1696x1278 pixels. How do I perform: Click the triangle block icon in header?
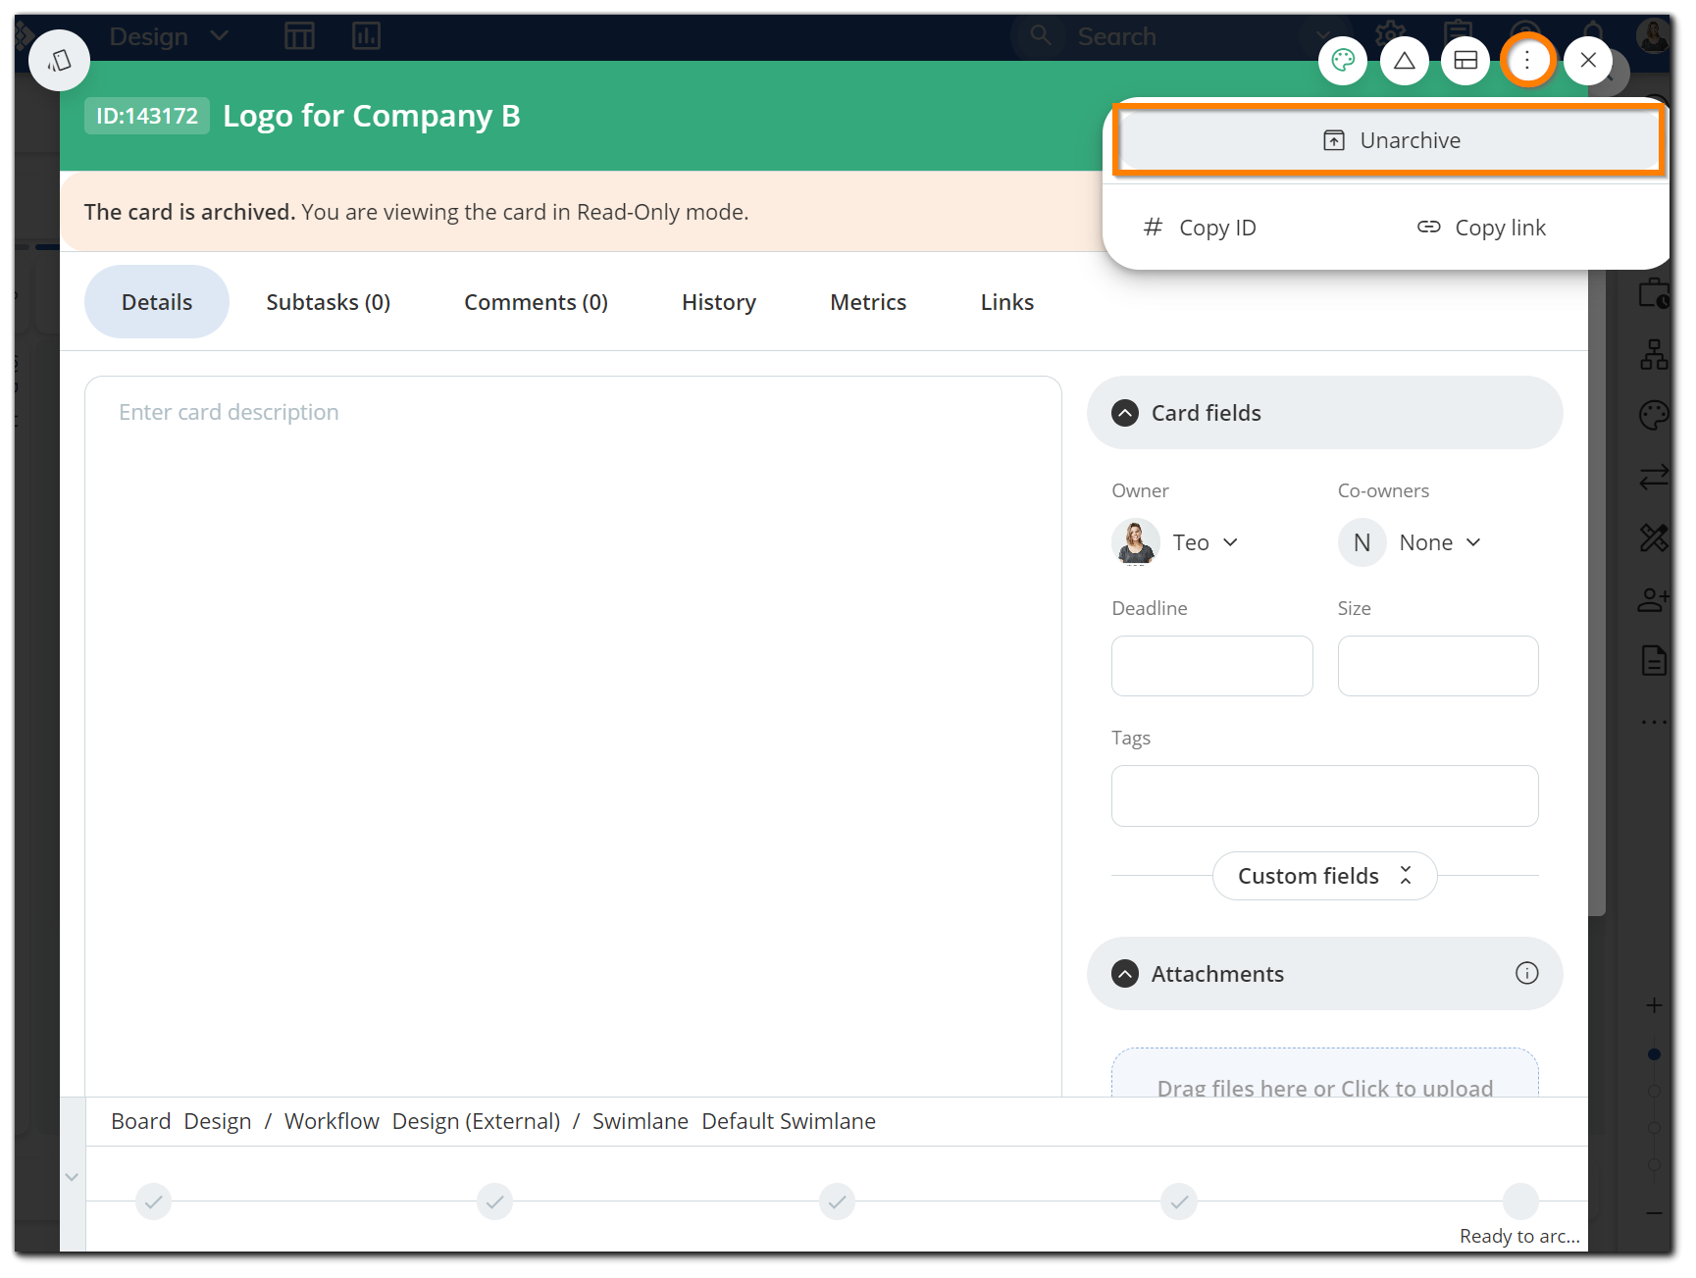(1405, 61)
